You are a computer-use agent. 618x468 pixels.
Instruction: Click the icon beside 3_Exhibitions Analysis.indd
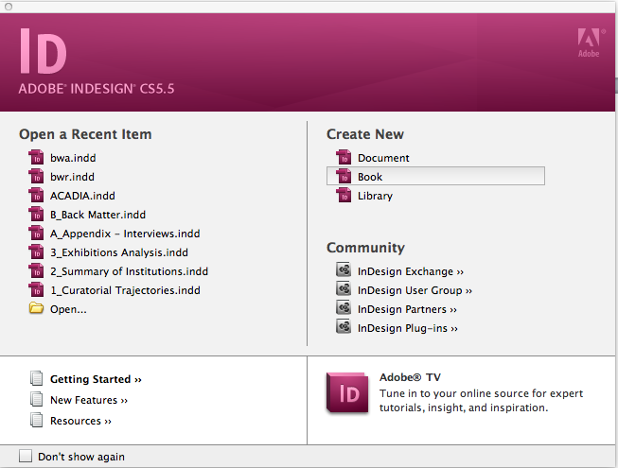(x=36, y=251)
